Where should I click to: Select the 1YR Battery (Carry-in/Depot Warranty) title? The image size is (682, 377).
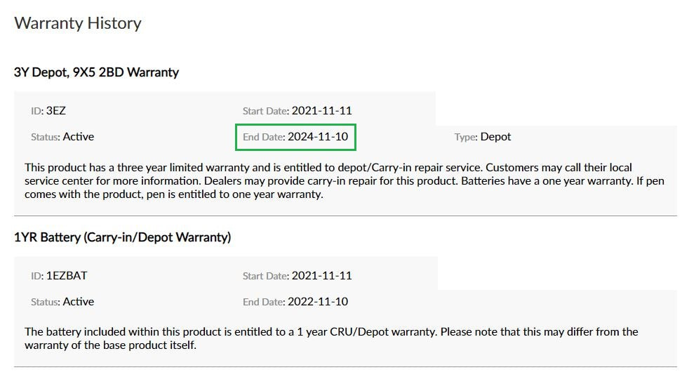[123, 237]
